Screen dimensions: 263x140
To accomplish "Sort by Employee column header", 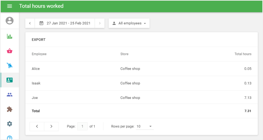I will click(39, 54).
